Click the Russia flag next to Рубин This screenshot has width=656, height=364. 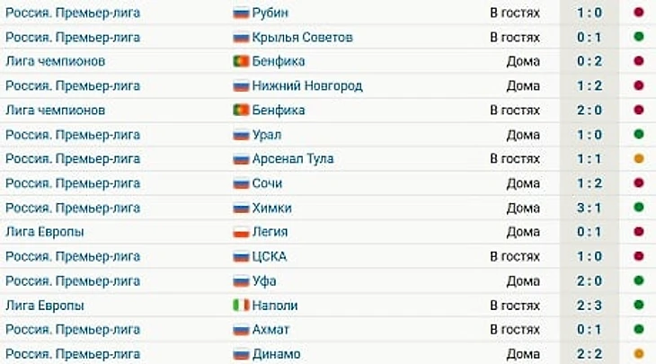tap(241, 13)
